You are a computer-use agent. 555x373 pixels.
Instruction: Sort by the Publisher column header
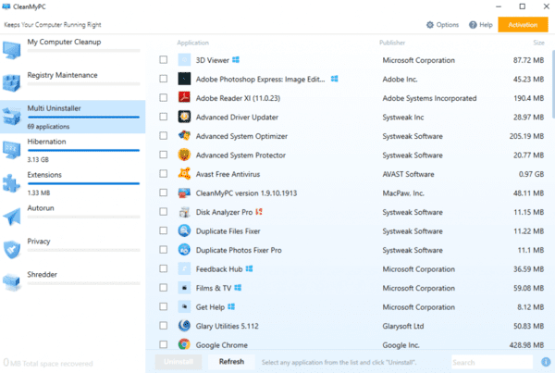point(392,43)
